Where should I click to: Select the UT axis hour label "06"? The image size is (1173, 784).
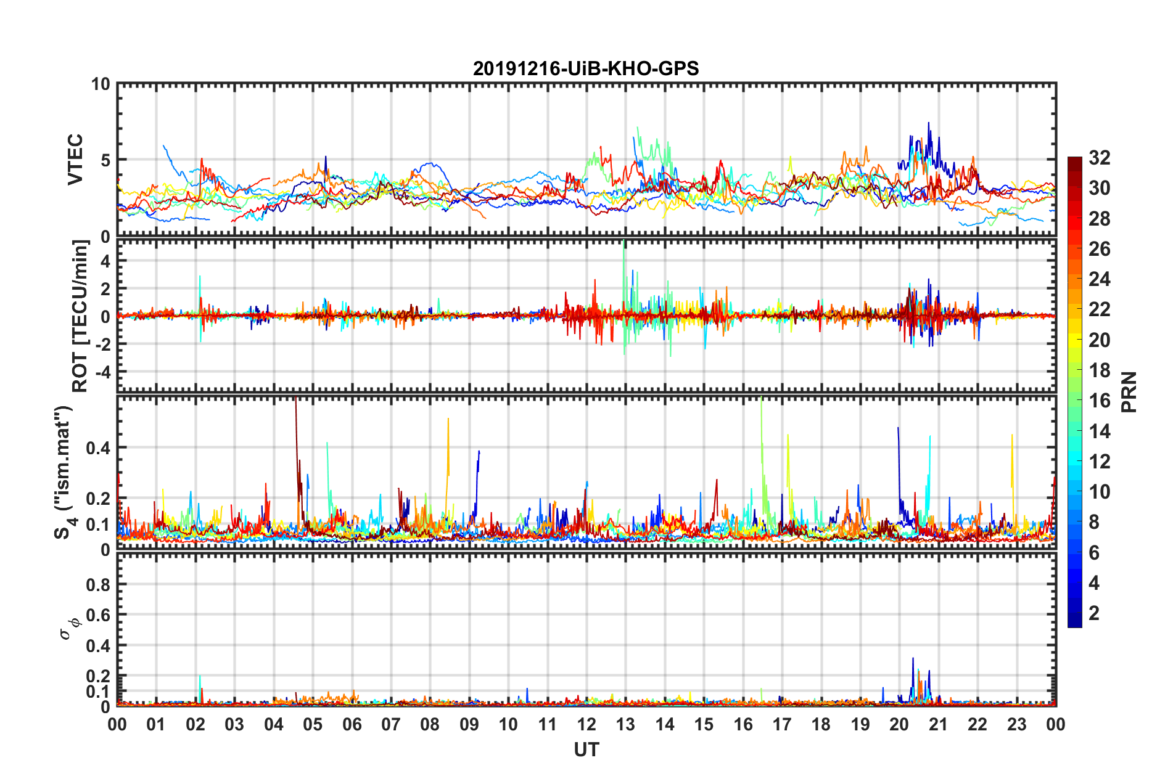[352, 724]
